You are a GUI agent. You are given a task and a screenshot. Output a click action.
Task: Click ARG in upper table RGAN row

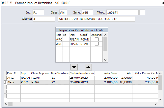pyautogui.click(x=59, y=39)
